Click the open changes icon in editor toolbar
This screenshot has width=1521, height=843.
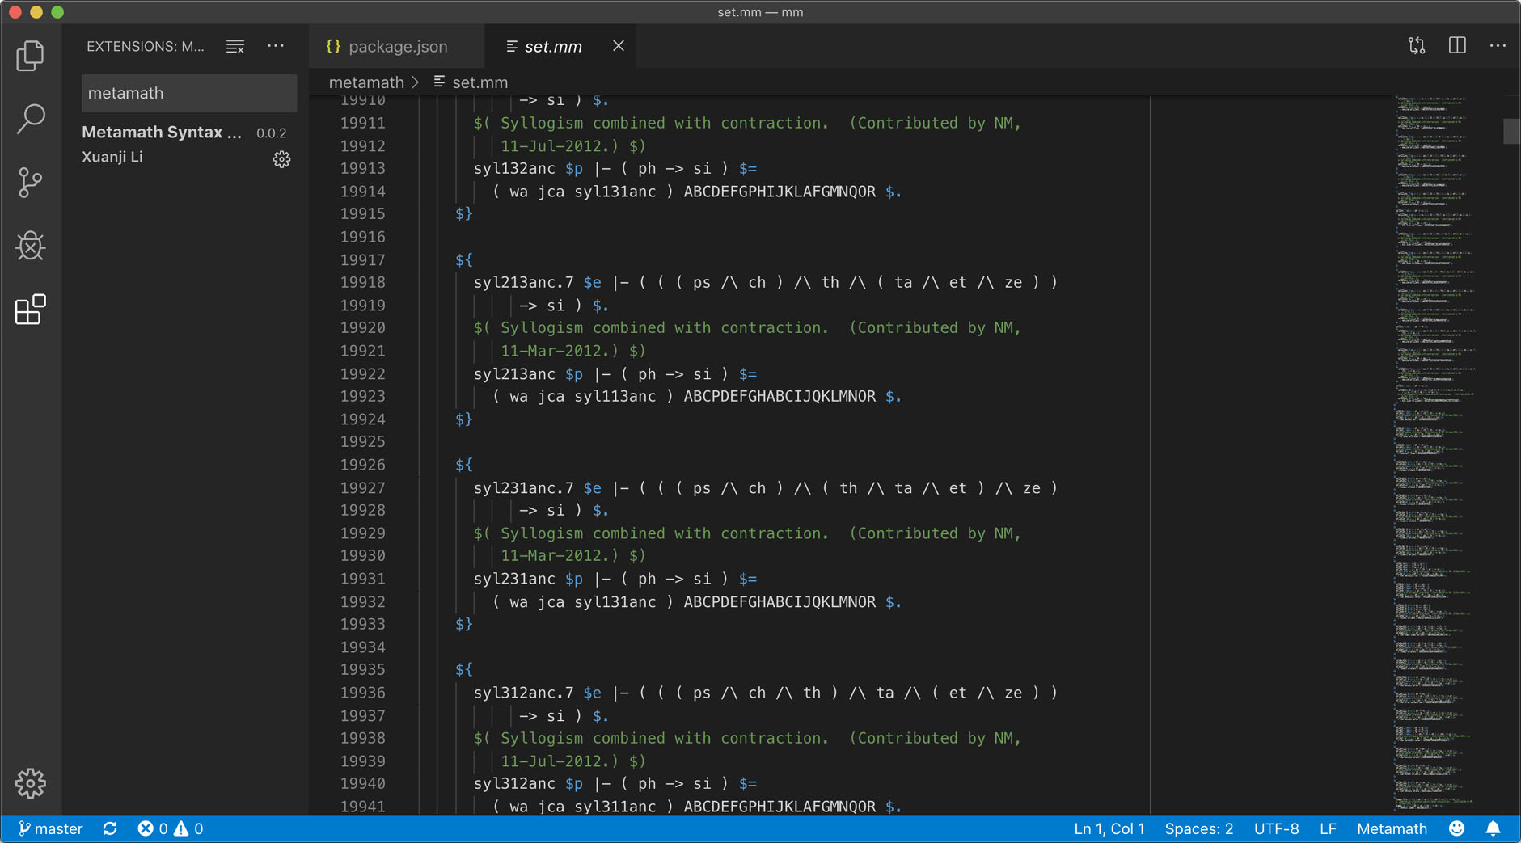(x=1417, y=46)
